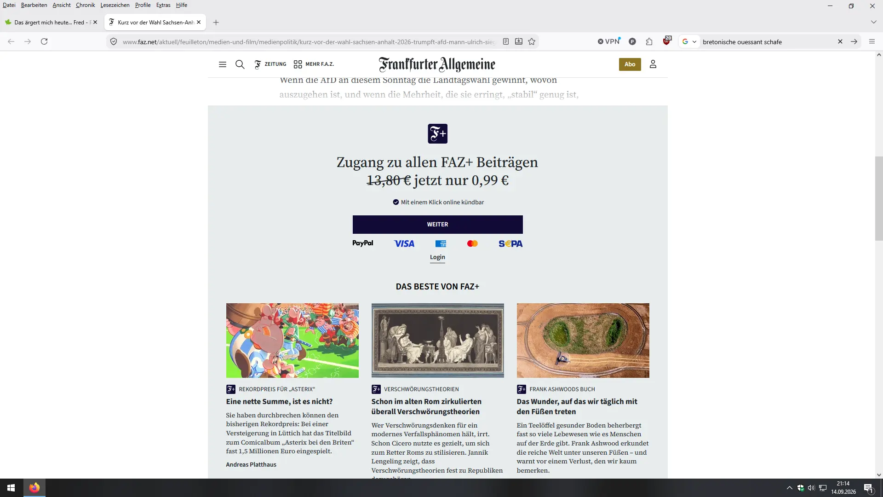
Task: Click the PayPal payment logo
Action: (x=363, y=243)
